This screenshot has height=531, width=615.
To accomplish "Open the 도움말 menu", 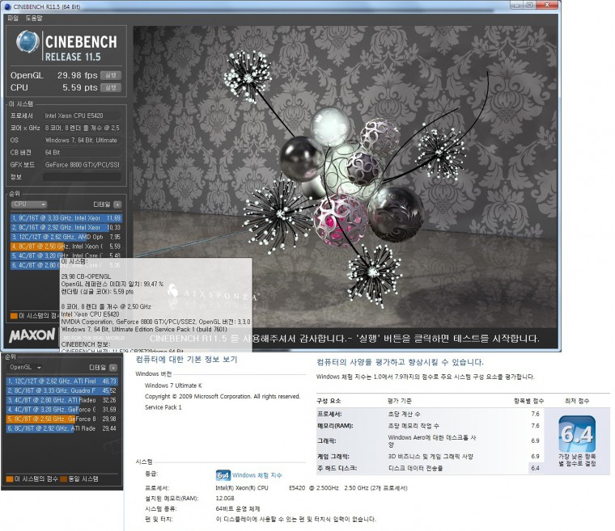I will (34, 18).
